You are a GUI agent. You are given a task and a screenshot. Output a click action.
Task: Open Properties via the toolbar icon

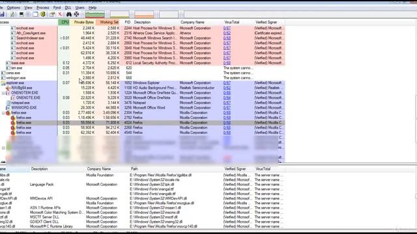[52, 14]
